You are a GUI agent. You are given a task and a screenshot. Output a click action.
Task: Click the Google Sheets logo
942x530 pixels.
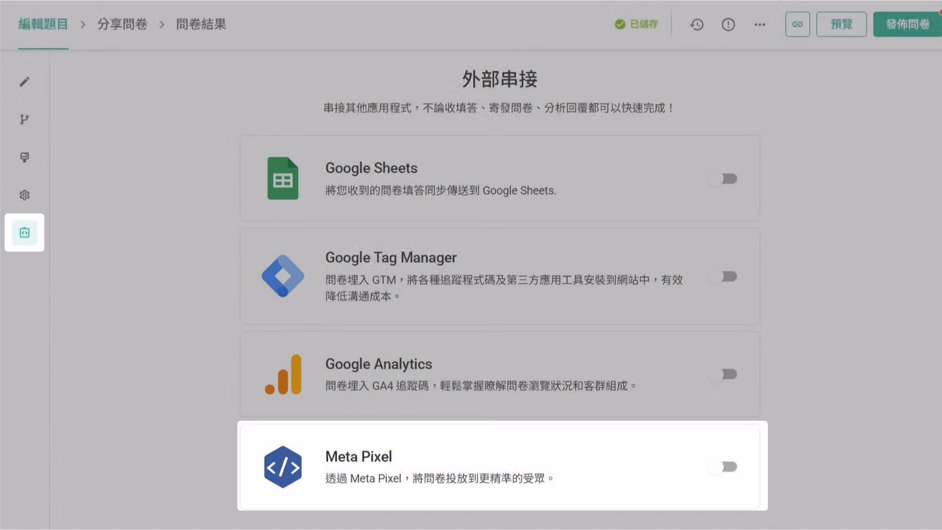[x=283, y=178]
